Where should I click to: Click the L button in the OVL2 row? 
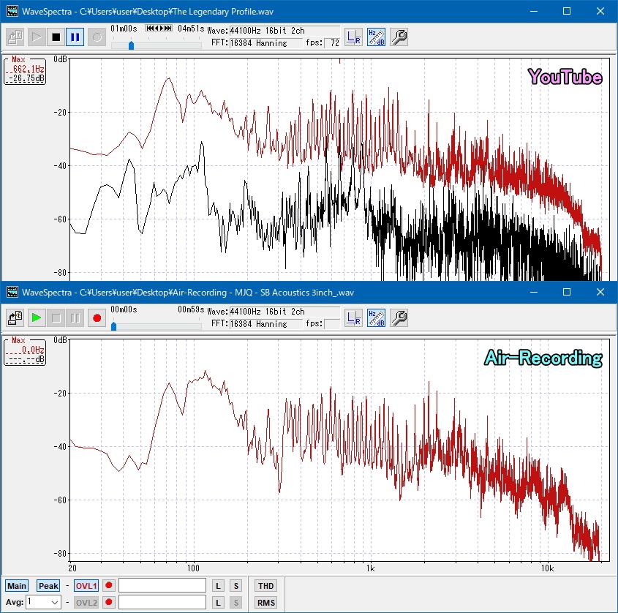point(218,603)
